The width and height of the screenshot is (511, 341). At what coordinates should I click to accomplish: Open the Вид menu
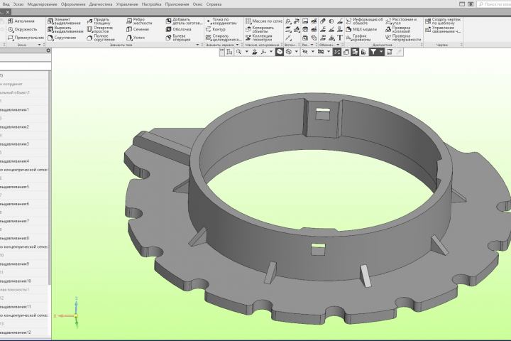click(6, 4)
